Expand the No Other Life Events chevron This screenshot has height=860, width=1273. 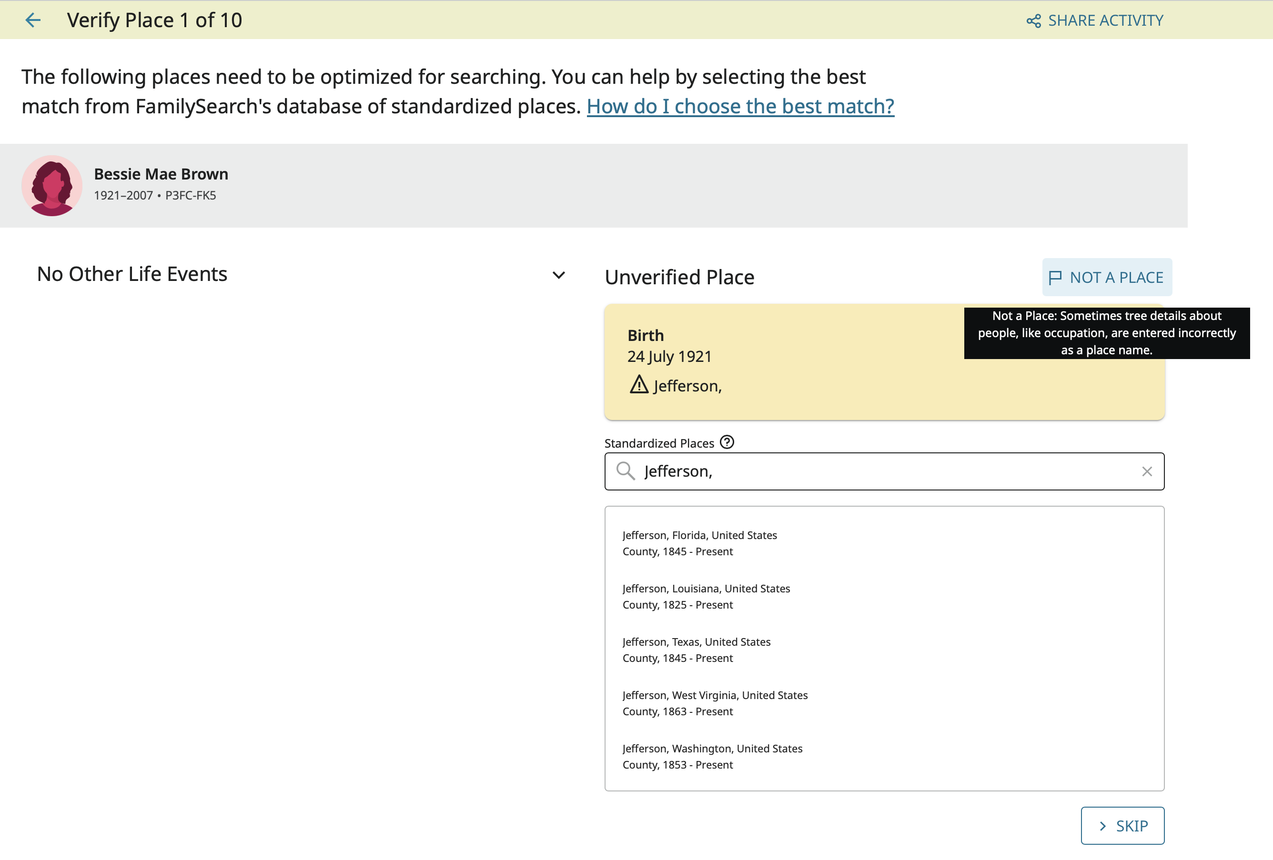tap(558, 275)
